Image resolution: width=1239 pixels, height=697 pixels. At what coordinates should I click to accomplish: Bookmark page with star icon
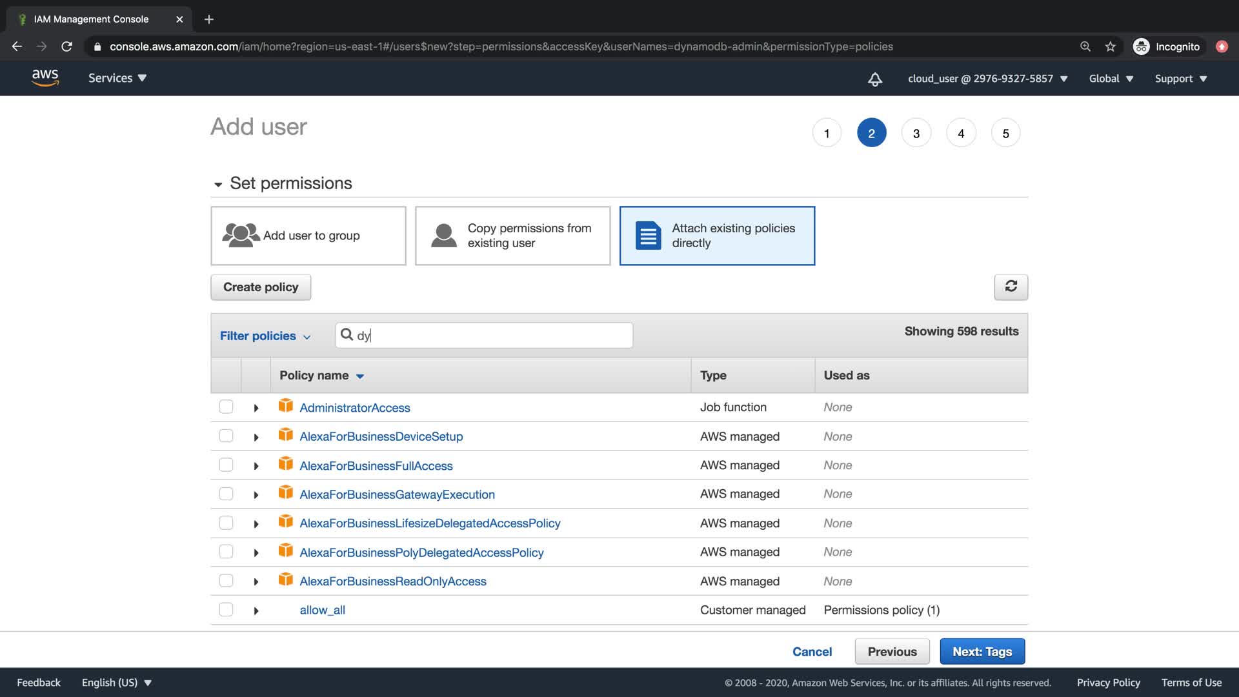point(1110,46)
